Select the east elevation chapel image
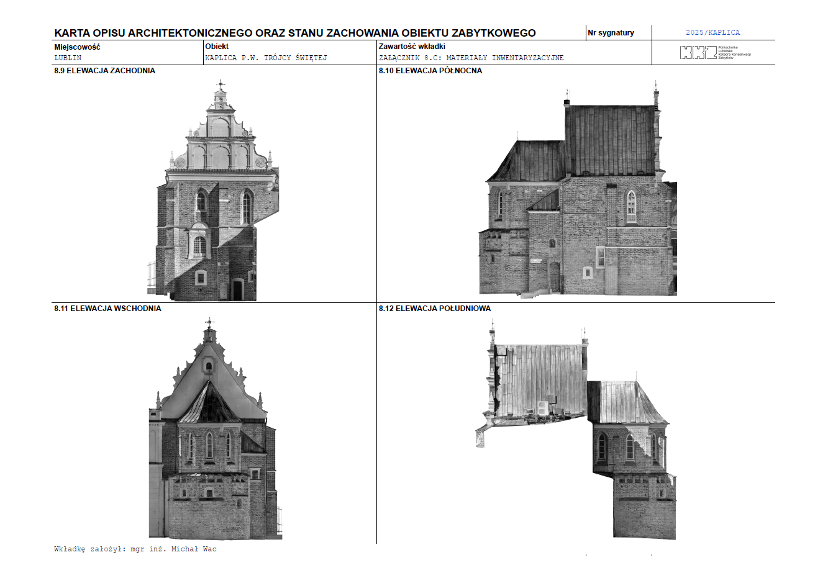828x583 pixels. point(216,429)
